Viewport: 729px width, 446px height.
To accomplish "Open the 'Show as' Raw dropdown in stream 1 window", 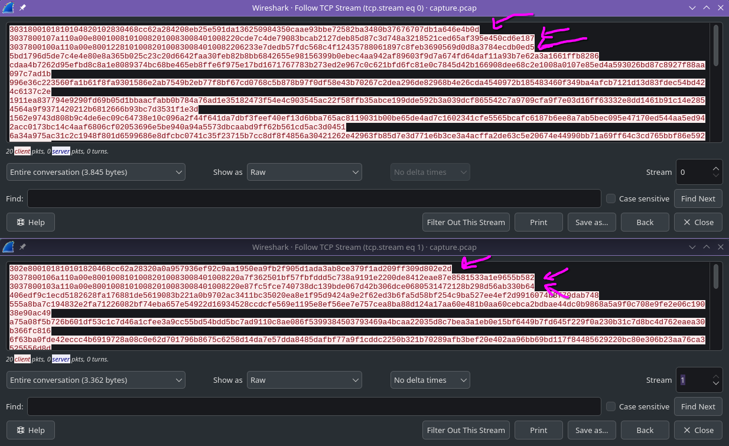I will point(304,380).
